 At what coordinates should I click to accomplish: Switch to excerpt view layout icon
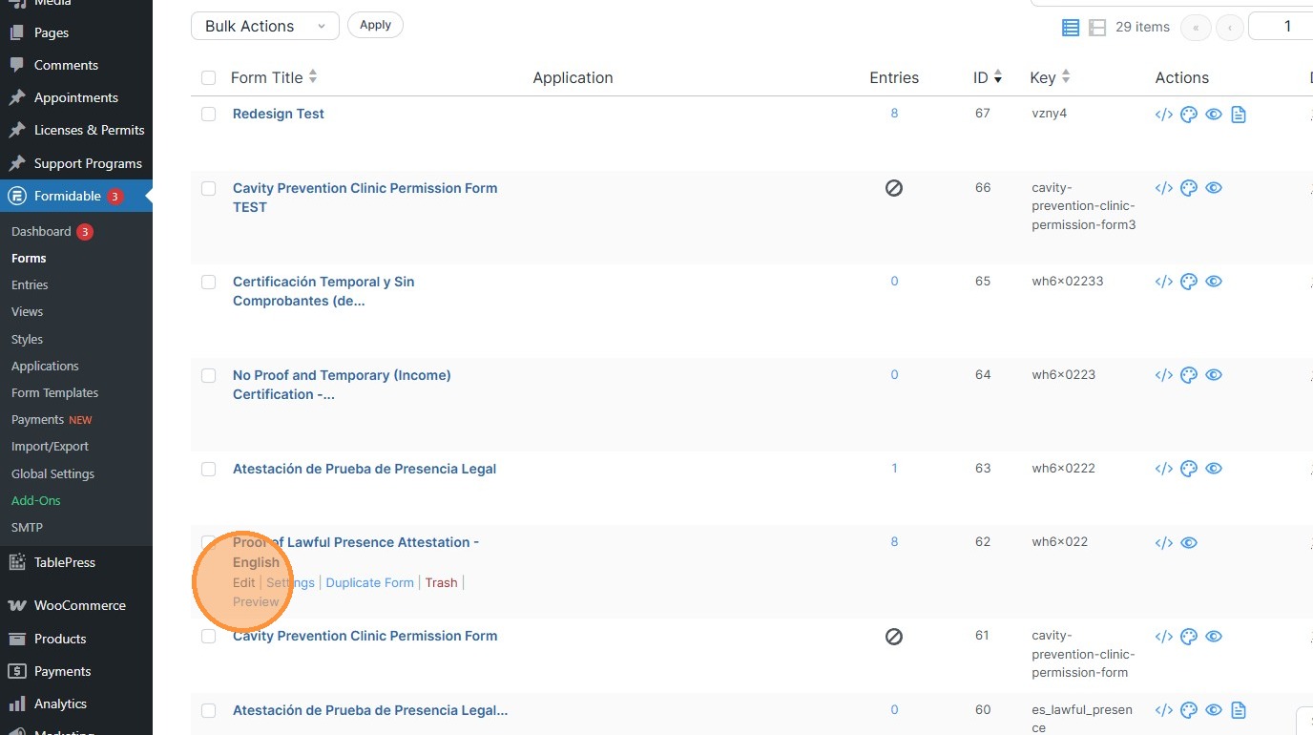1097,28
